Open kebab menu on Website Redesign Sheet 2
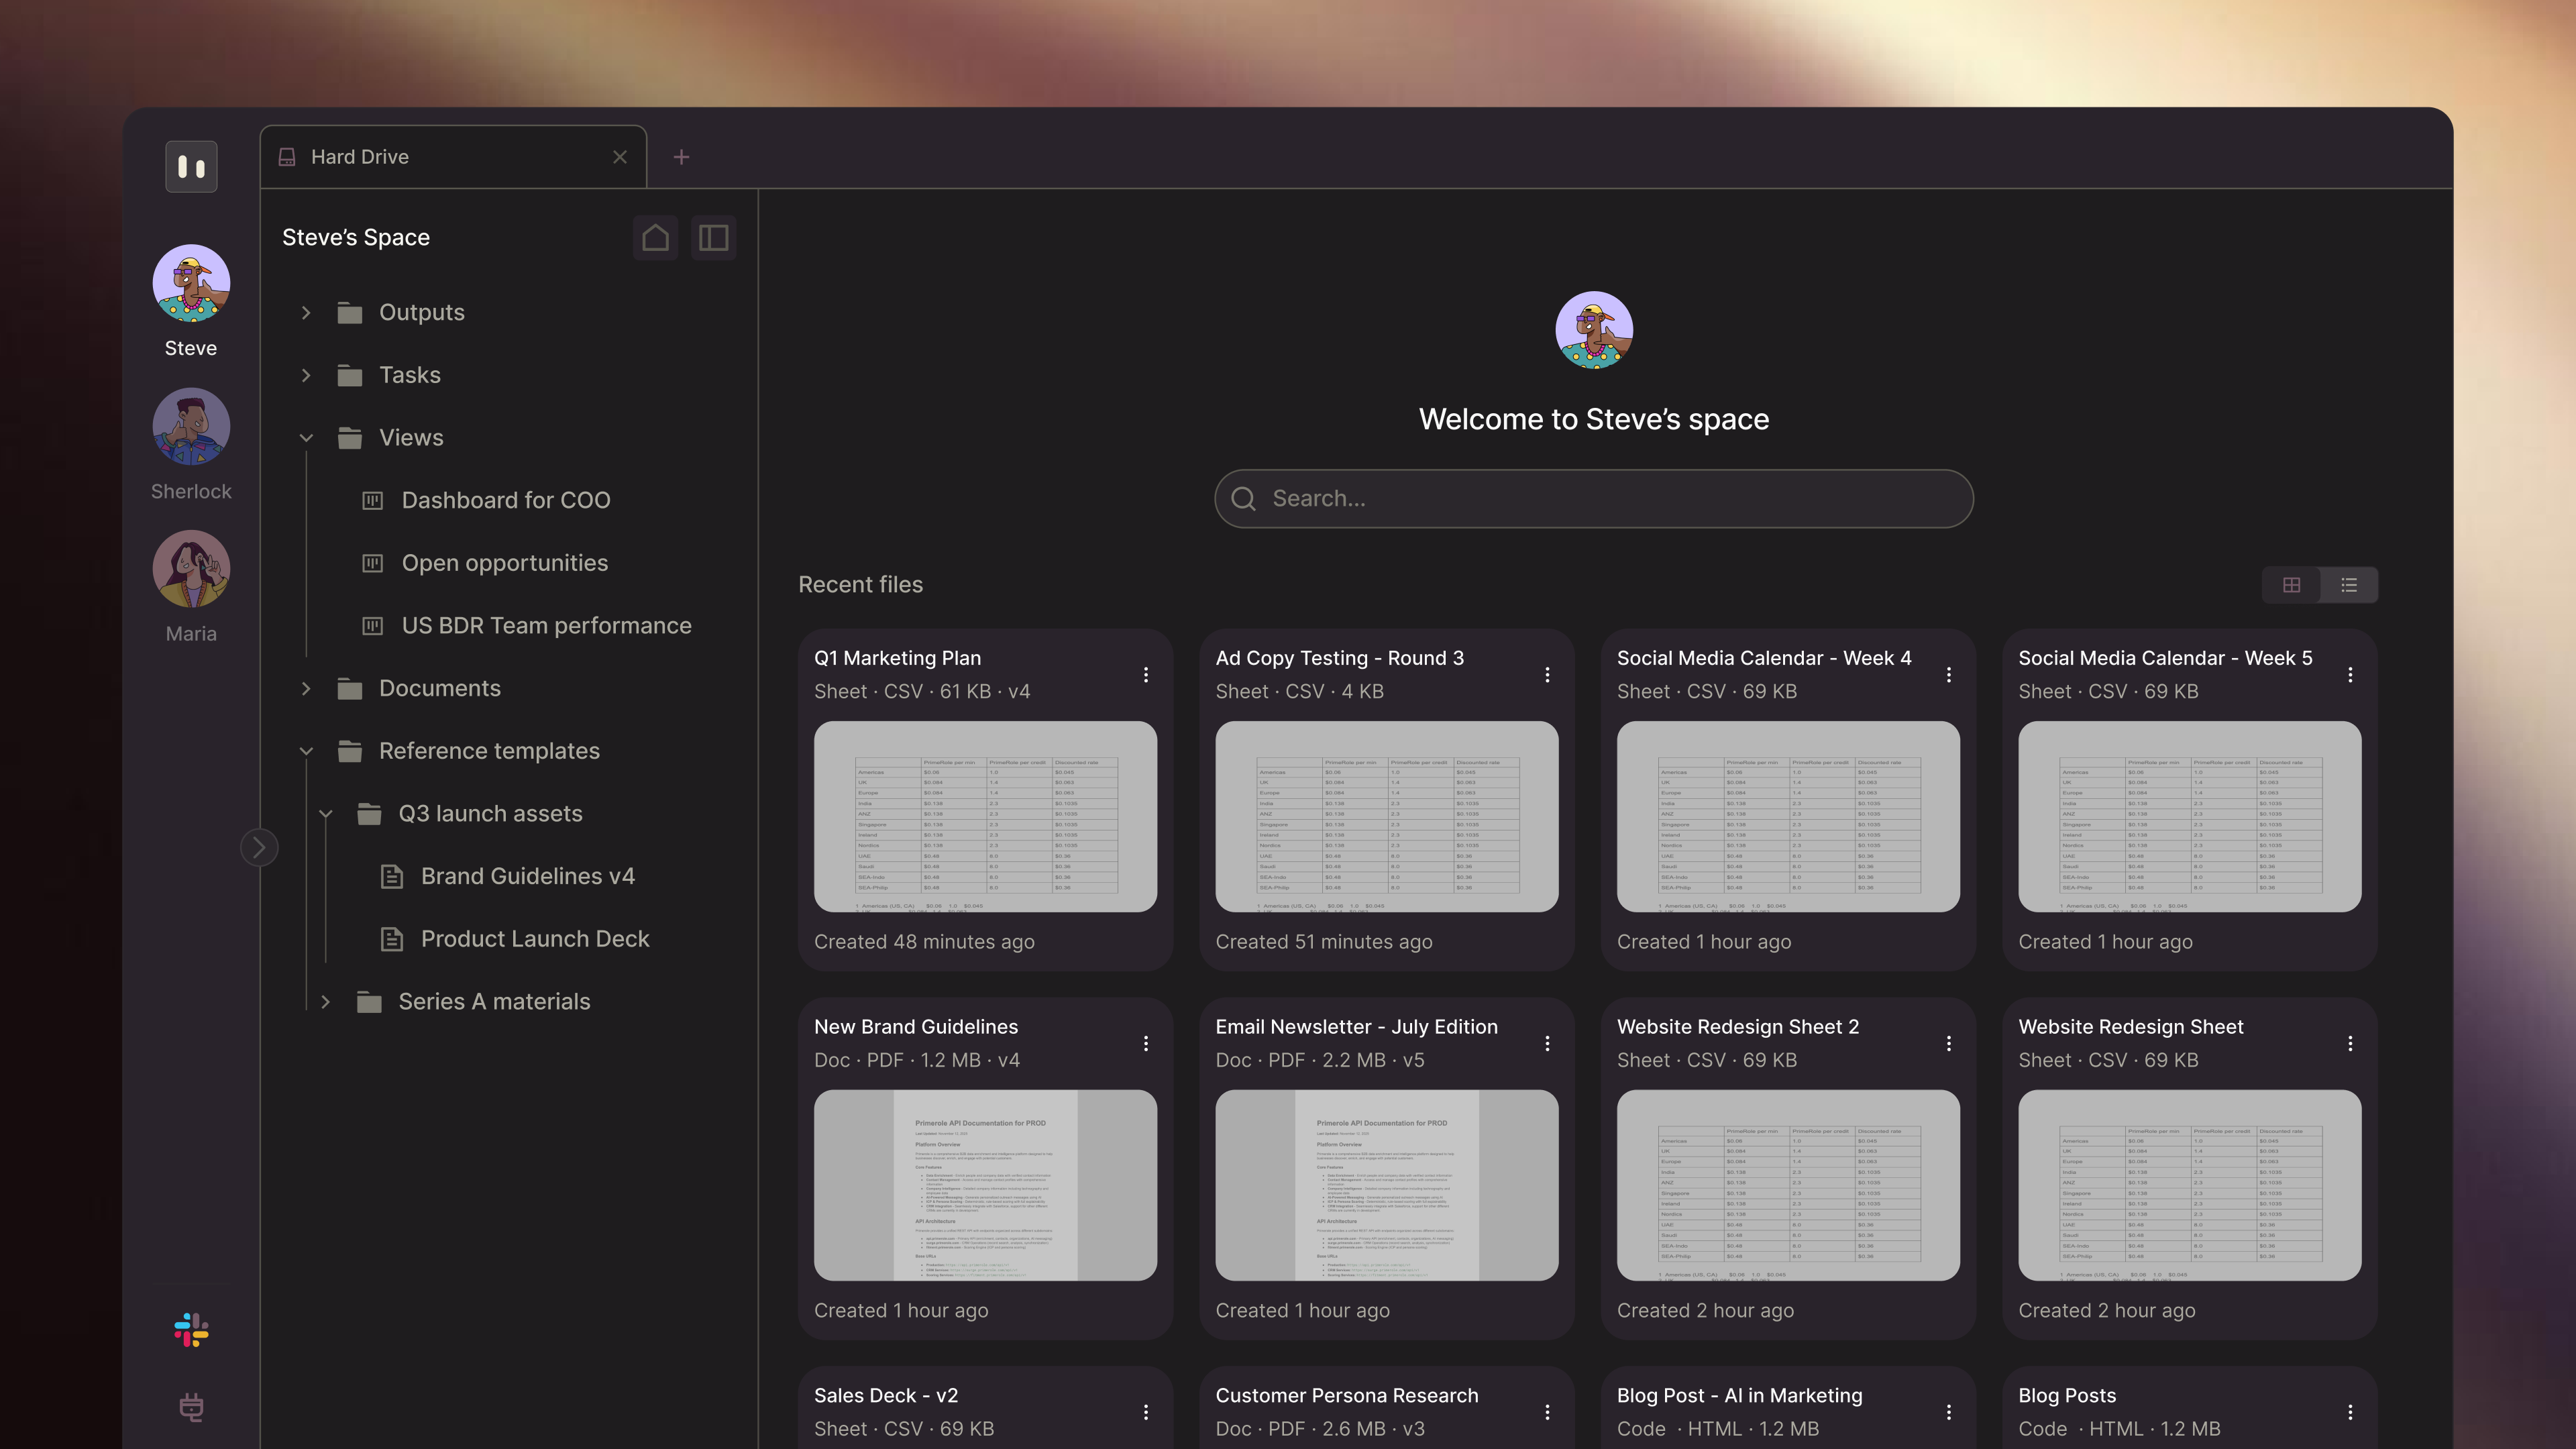2576x1449 pixels. click(x=1949, y=1044)
